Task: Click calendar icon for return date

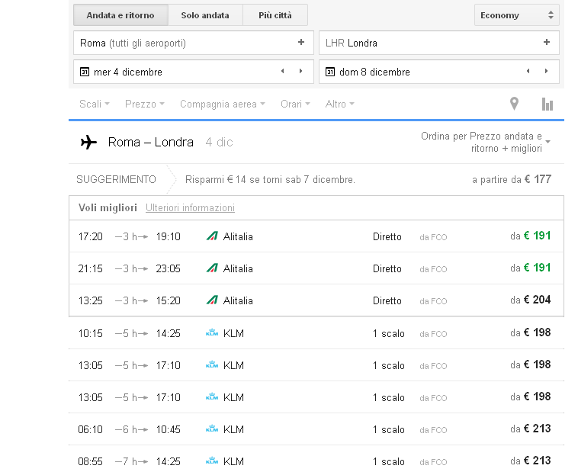Action: [330, 72]
